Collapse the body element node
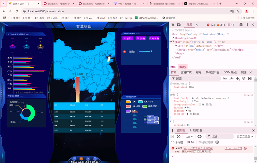 click(173, 42)
